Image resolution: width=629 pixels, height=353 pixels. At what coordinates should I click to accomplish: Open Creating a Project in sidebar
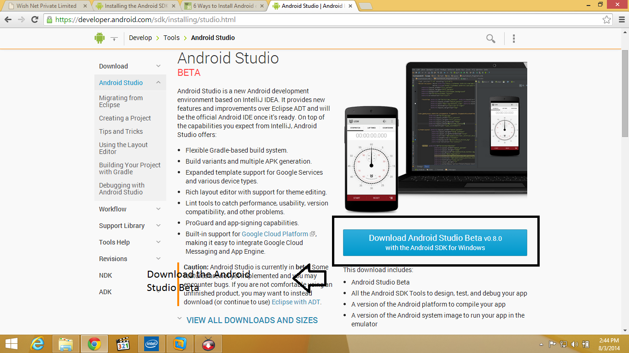pyautogui.click(x=125, y=118)
